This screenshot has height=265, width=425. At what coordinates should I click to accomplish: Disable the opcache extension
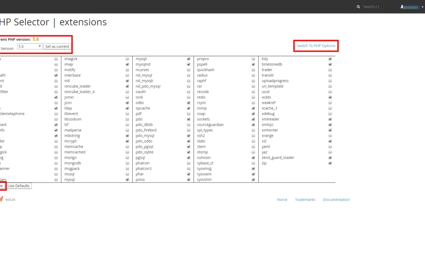coord(188,108)
